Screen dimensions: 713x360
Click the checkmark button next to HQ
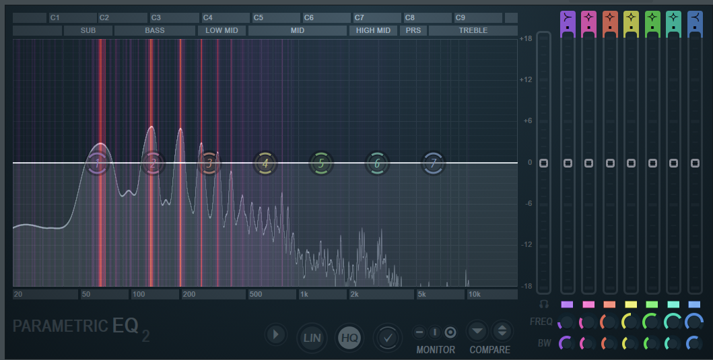[x=387, y=337]
